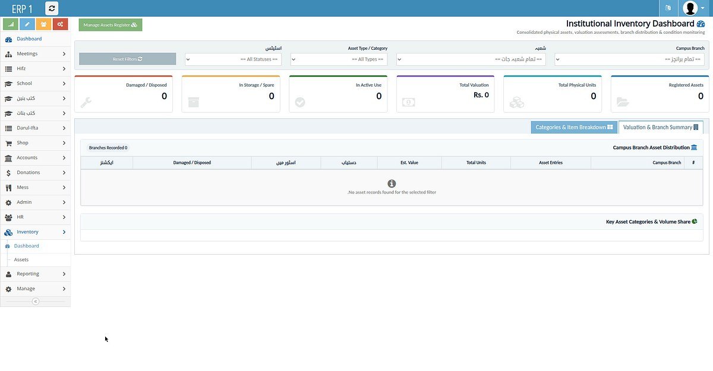713x371 pixels.
Task: Click the Shop cart icon
Action: click(8, 143)
